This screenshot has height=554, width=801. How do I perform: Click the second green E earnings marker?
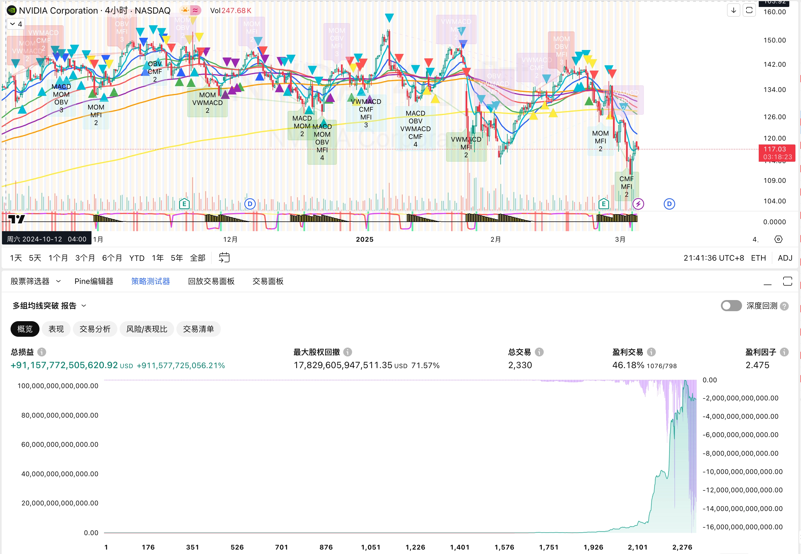tap(604, 204)
